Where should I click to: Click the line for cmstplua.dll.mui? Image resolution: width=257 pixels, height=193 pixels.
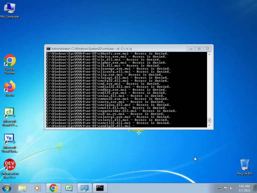(108, 105)
